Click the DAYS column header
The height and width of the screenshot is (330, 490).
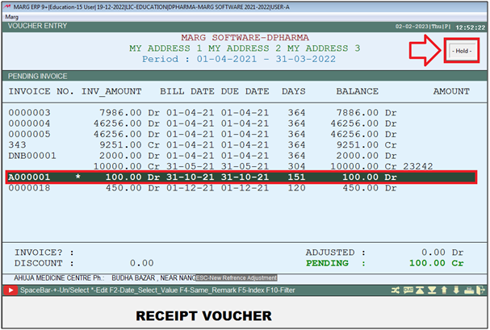tap(294, 91)
